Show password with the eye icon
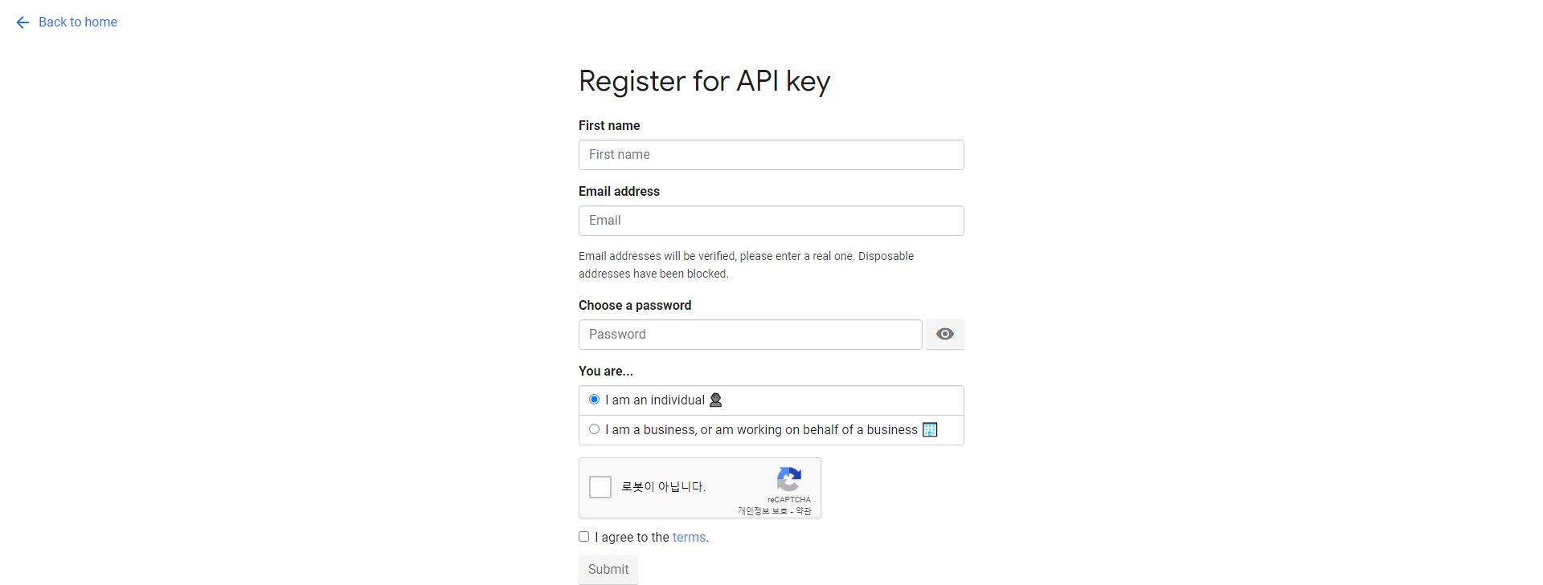This screenshot has width=1543, height=585. (945, 334)
